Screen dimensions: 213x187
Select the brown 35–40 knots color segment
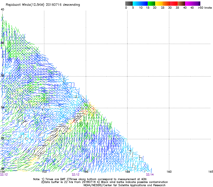point(181,3)
